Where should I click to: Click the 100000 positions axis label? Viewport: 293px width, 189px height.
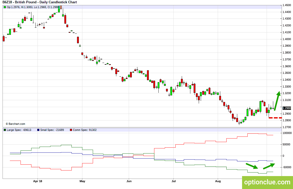(x=287, y=133)
